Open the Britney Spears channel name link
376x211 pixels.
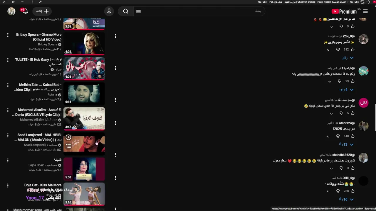point(47,45)
